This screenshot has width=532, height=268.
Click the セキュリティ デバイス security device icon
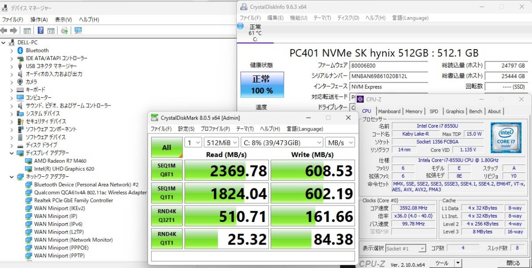(20, 121)
